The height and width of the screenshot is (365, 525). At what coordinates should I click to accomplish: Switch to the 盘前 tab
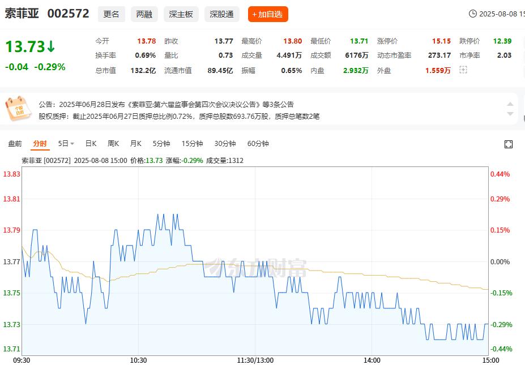[x=15, y=144]
